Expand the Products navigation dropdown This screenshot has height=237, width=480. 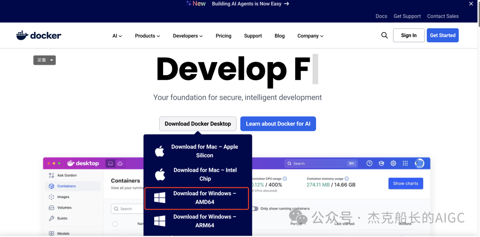click(148, 36)
